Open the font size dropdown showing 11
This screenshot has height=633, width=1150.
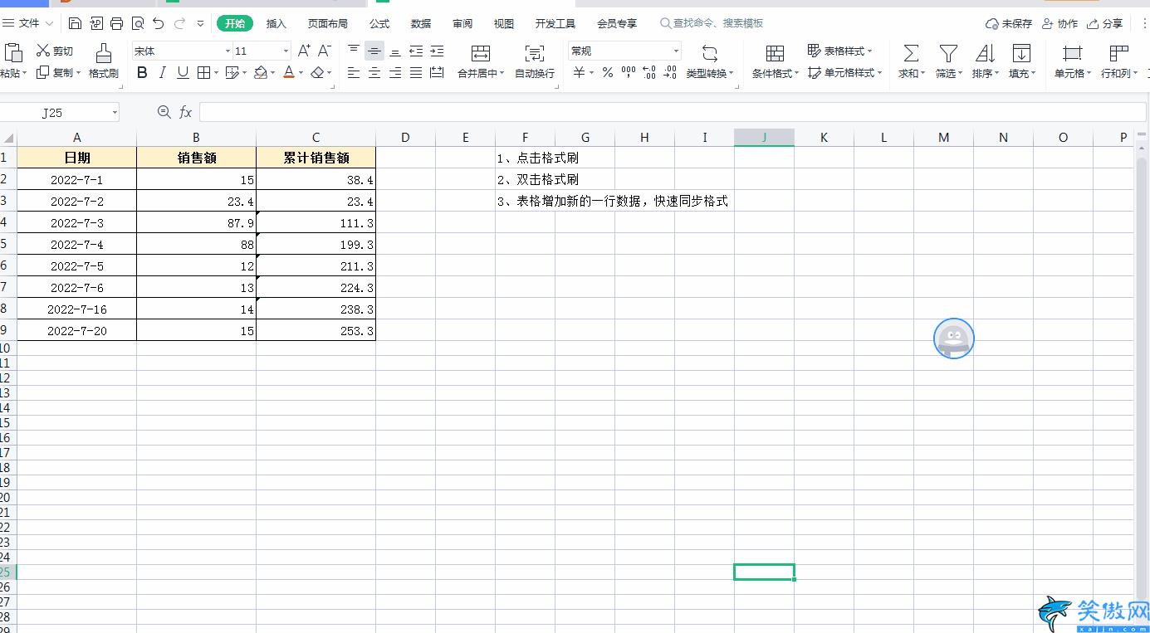286,51
